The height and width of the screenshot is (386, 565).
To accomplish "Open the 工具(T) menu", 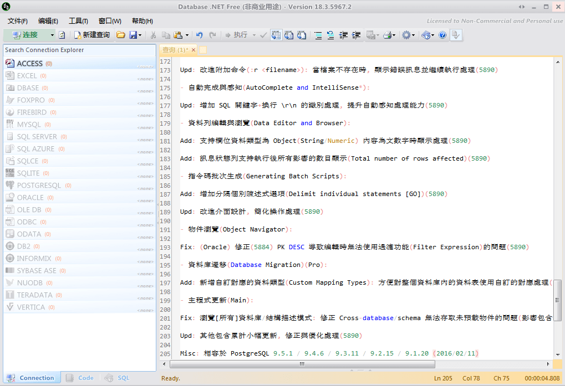I will [x=77, y=20].
